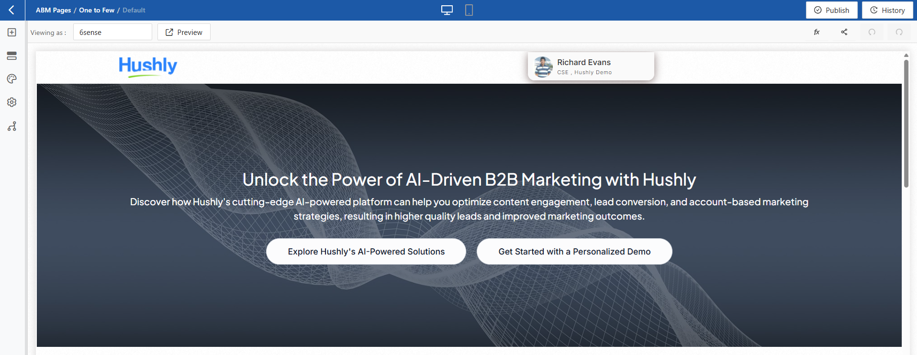Select the Default breadcrumb item
The height and width of the screenshot is (355, 917).
click(134, 10)
